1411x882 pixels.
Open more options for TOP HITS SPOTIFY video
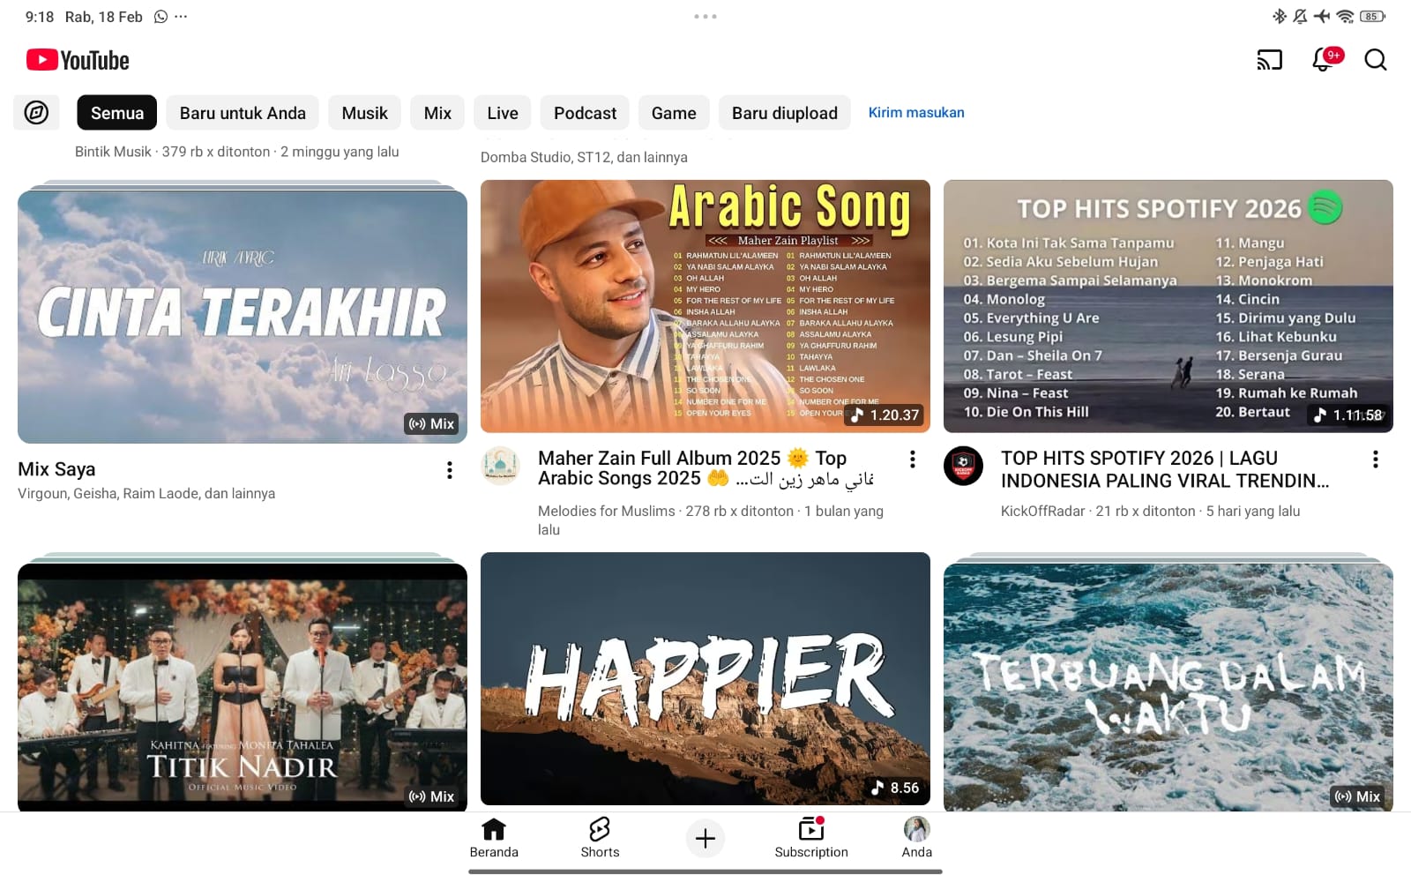click(1375, 460)
